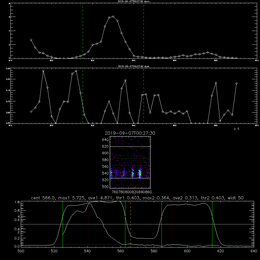Screen dimensions: 260x260
Task: Click the '560' x-axis label of the bottom plot
Action: click(121, 251)
